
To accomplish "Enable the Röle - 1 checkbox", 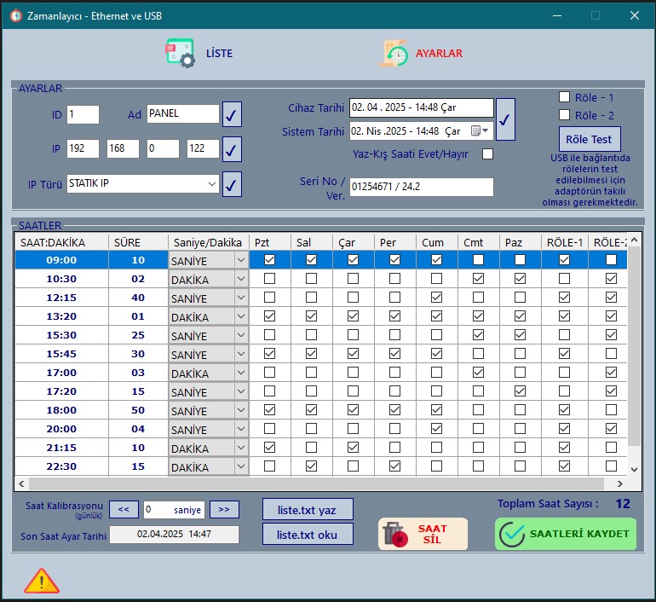I will coord(564,97).
